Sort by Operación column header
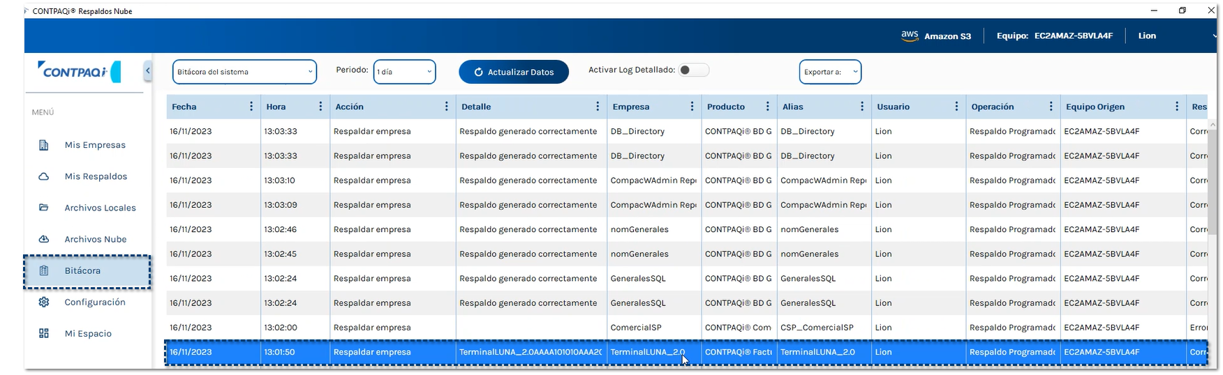 point(993,107)
